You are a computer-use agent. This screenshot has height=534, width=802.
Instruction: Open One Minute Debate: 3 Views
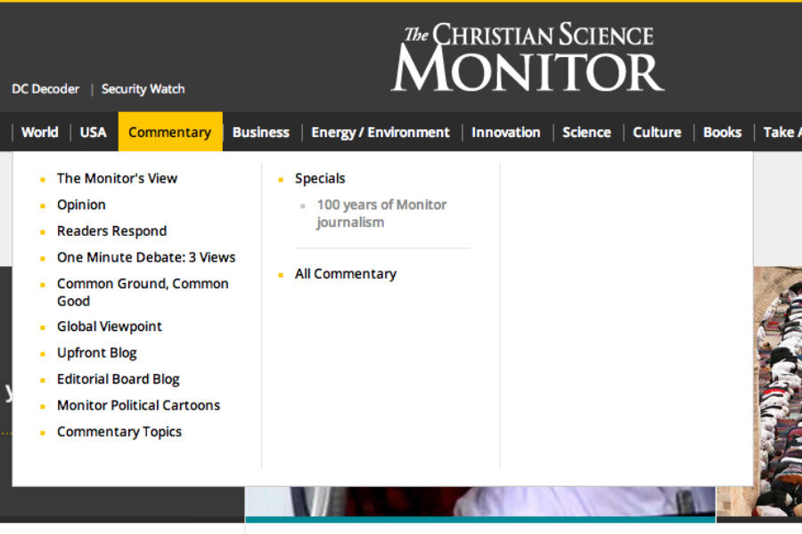(x=146, y=256)
